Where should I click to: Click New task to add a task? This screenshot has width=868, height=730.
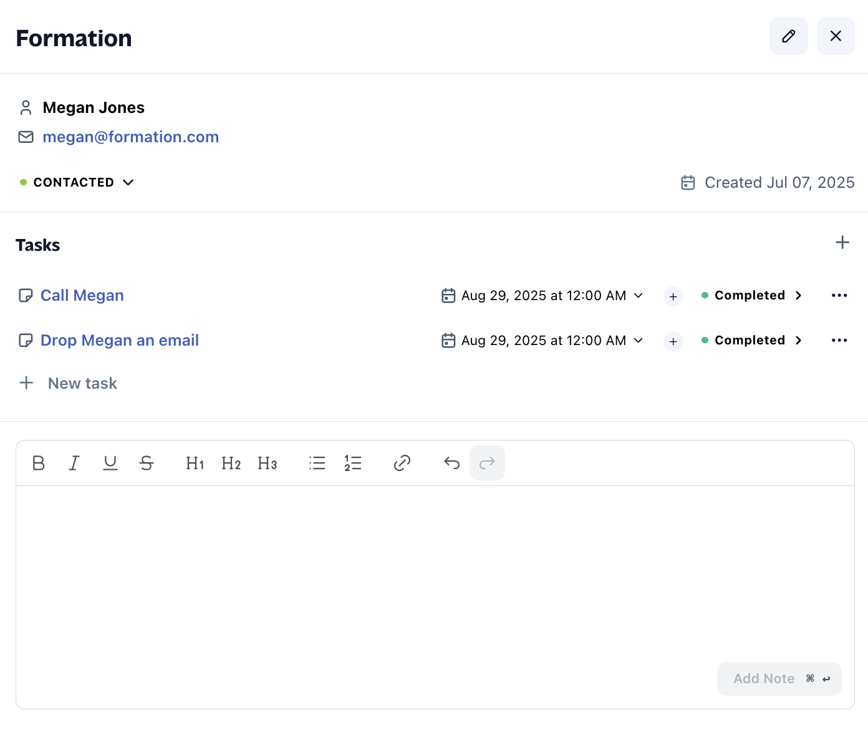point(69,383)
